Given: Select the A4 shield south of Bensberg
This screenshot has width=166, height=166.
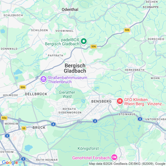Looking at the screenshot, I should tap(95, 121).
